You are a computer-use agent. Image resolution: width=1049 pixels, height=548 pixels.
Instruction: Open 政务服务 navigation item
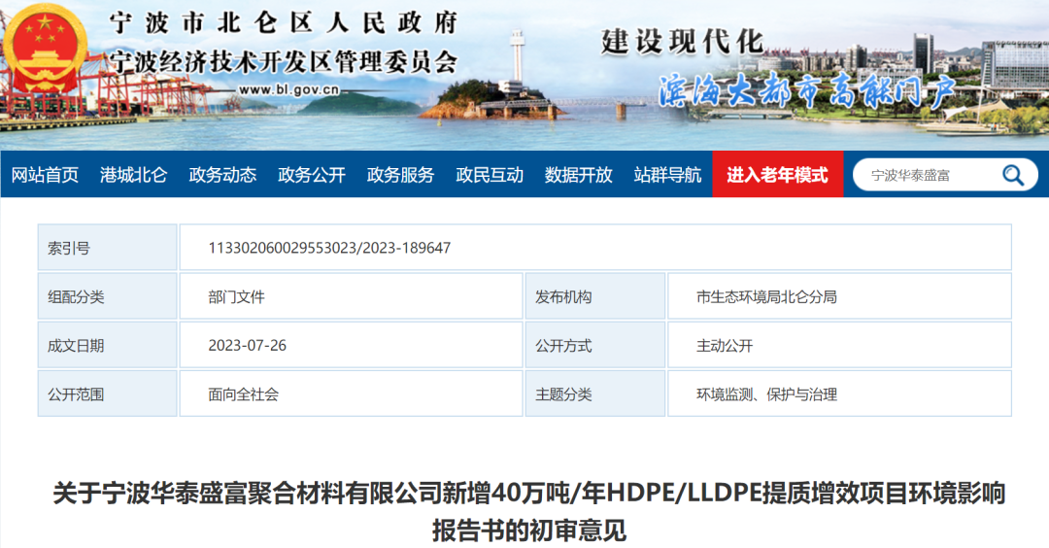tap(401, 175)
